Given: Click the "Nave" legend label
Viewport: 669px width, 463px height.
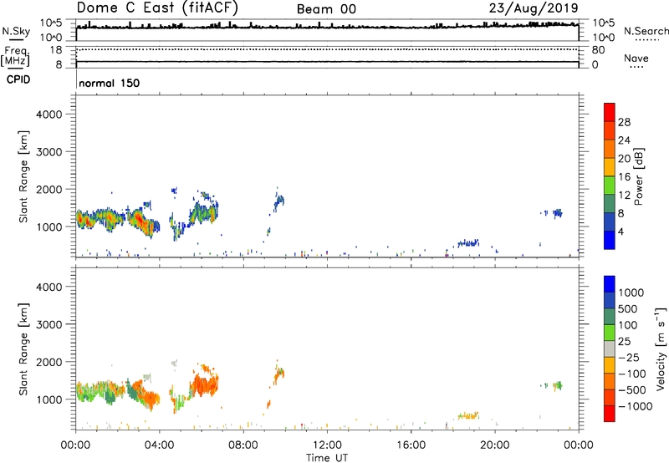Looking at the screenshot, I should tap(636, 59).
